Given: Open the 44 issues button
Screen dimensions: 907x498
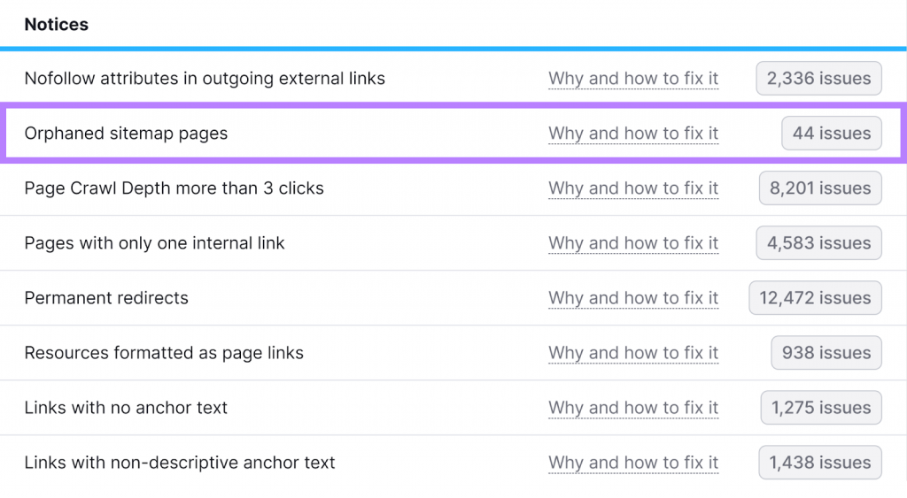Looking at the screenshot, I should click(831, 134).
